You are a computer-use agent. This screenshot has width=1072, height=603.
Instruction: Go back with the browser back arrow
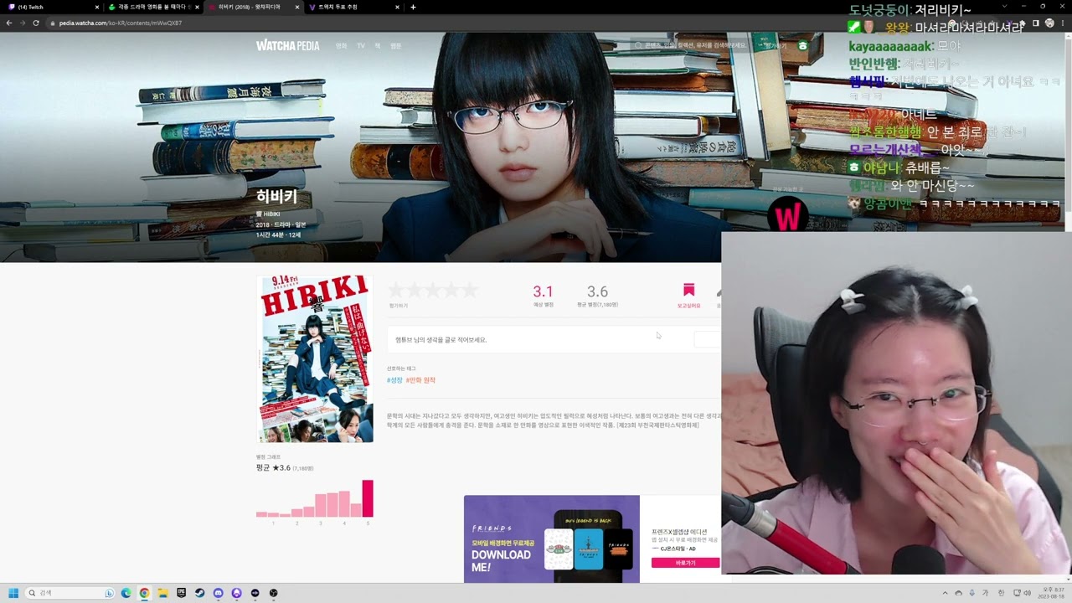(9, 23)
